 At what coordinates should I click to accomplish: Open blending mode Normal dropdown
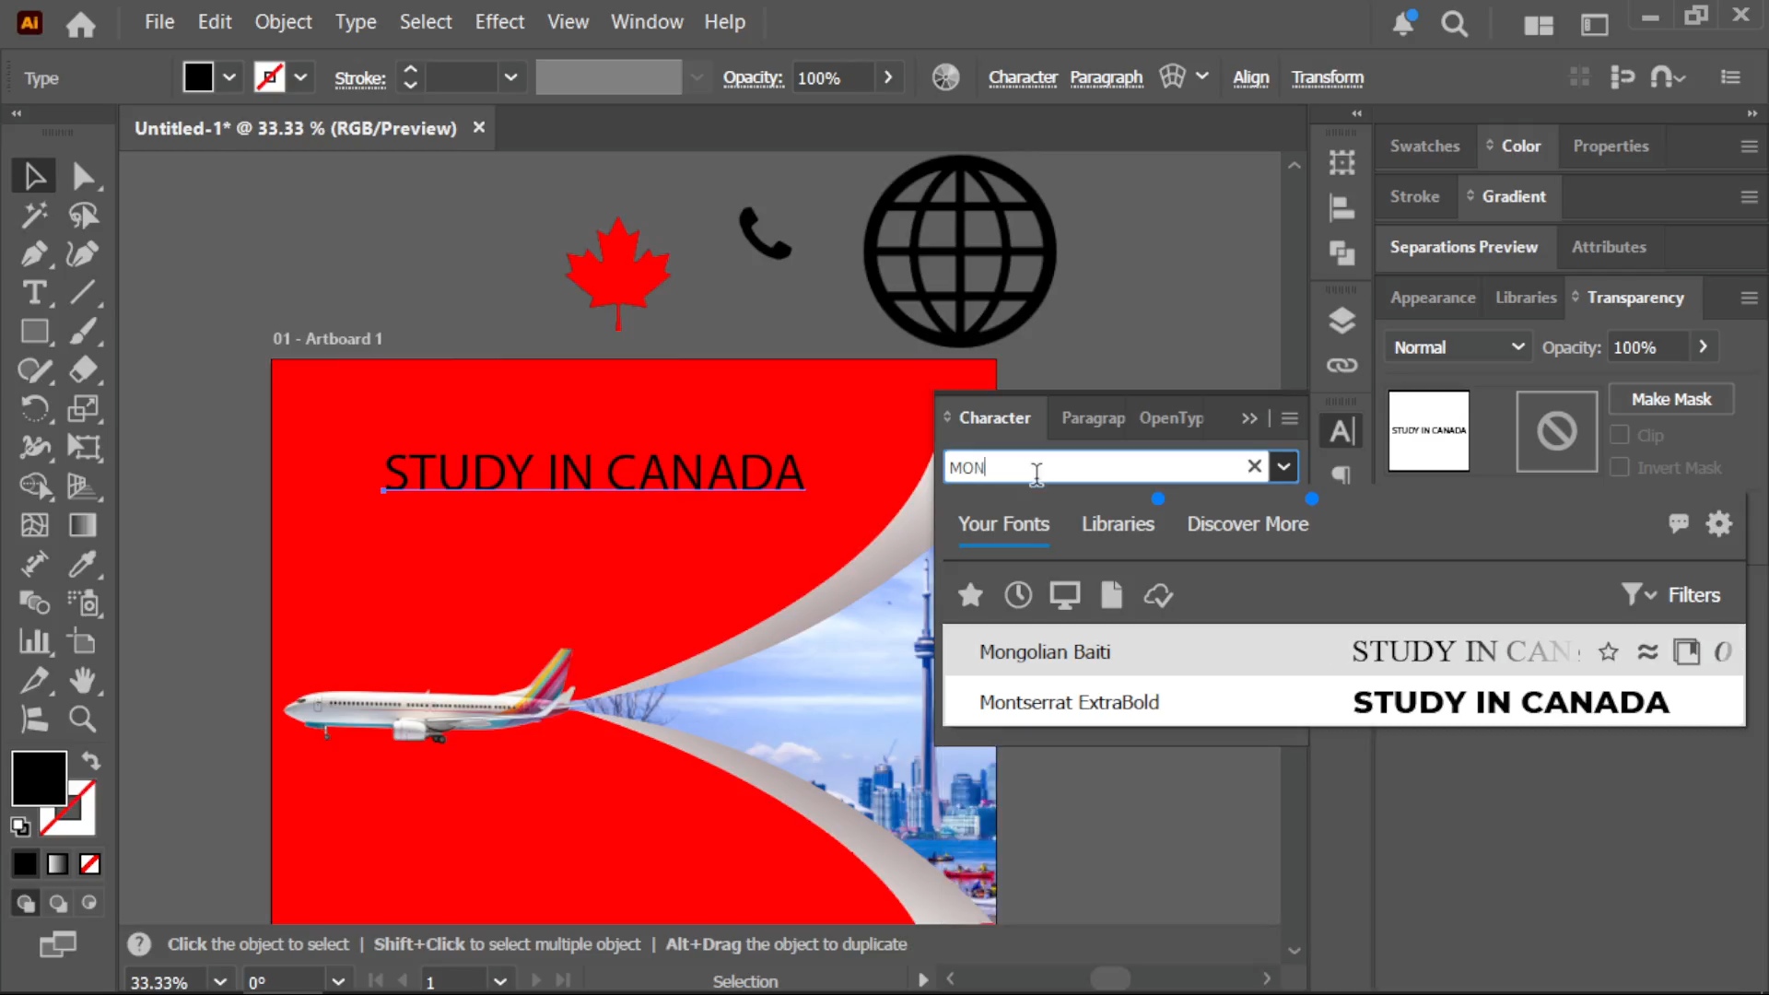(1458, 347)
